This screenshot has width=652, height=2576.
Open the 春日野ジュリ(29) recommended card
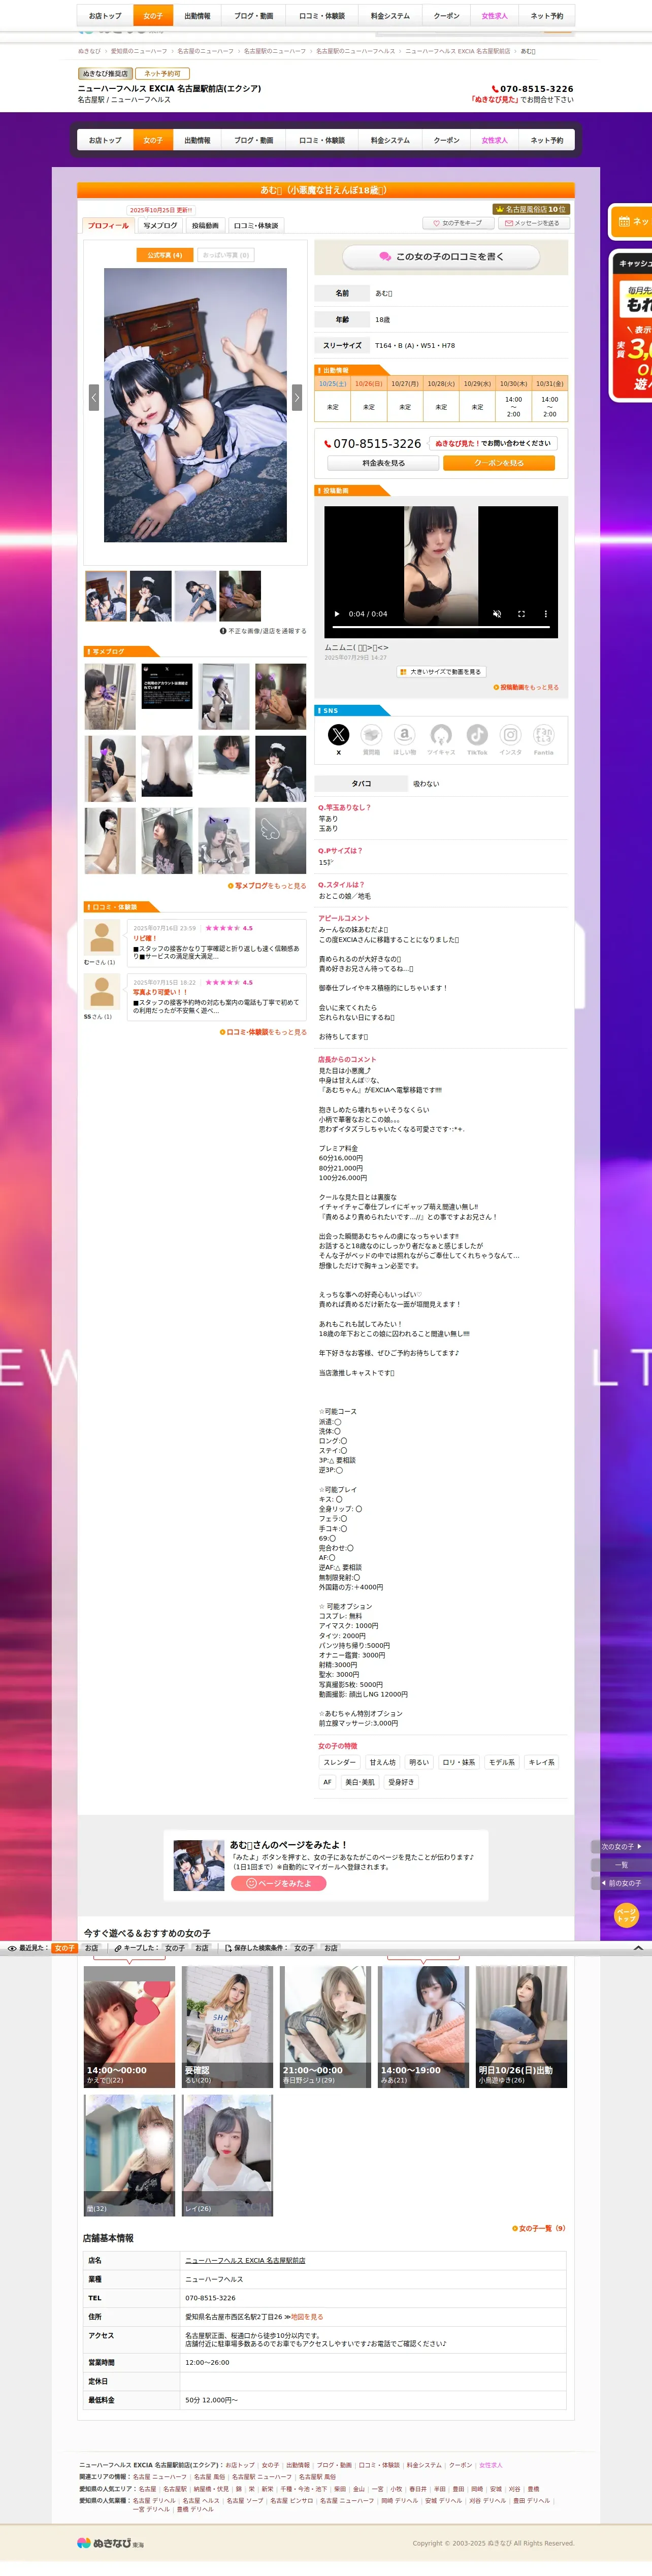click(325, 2027)
